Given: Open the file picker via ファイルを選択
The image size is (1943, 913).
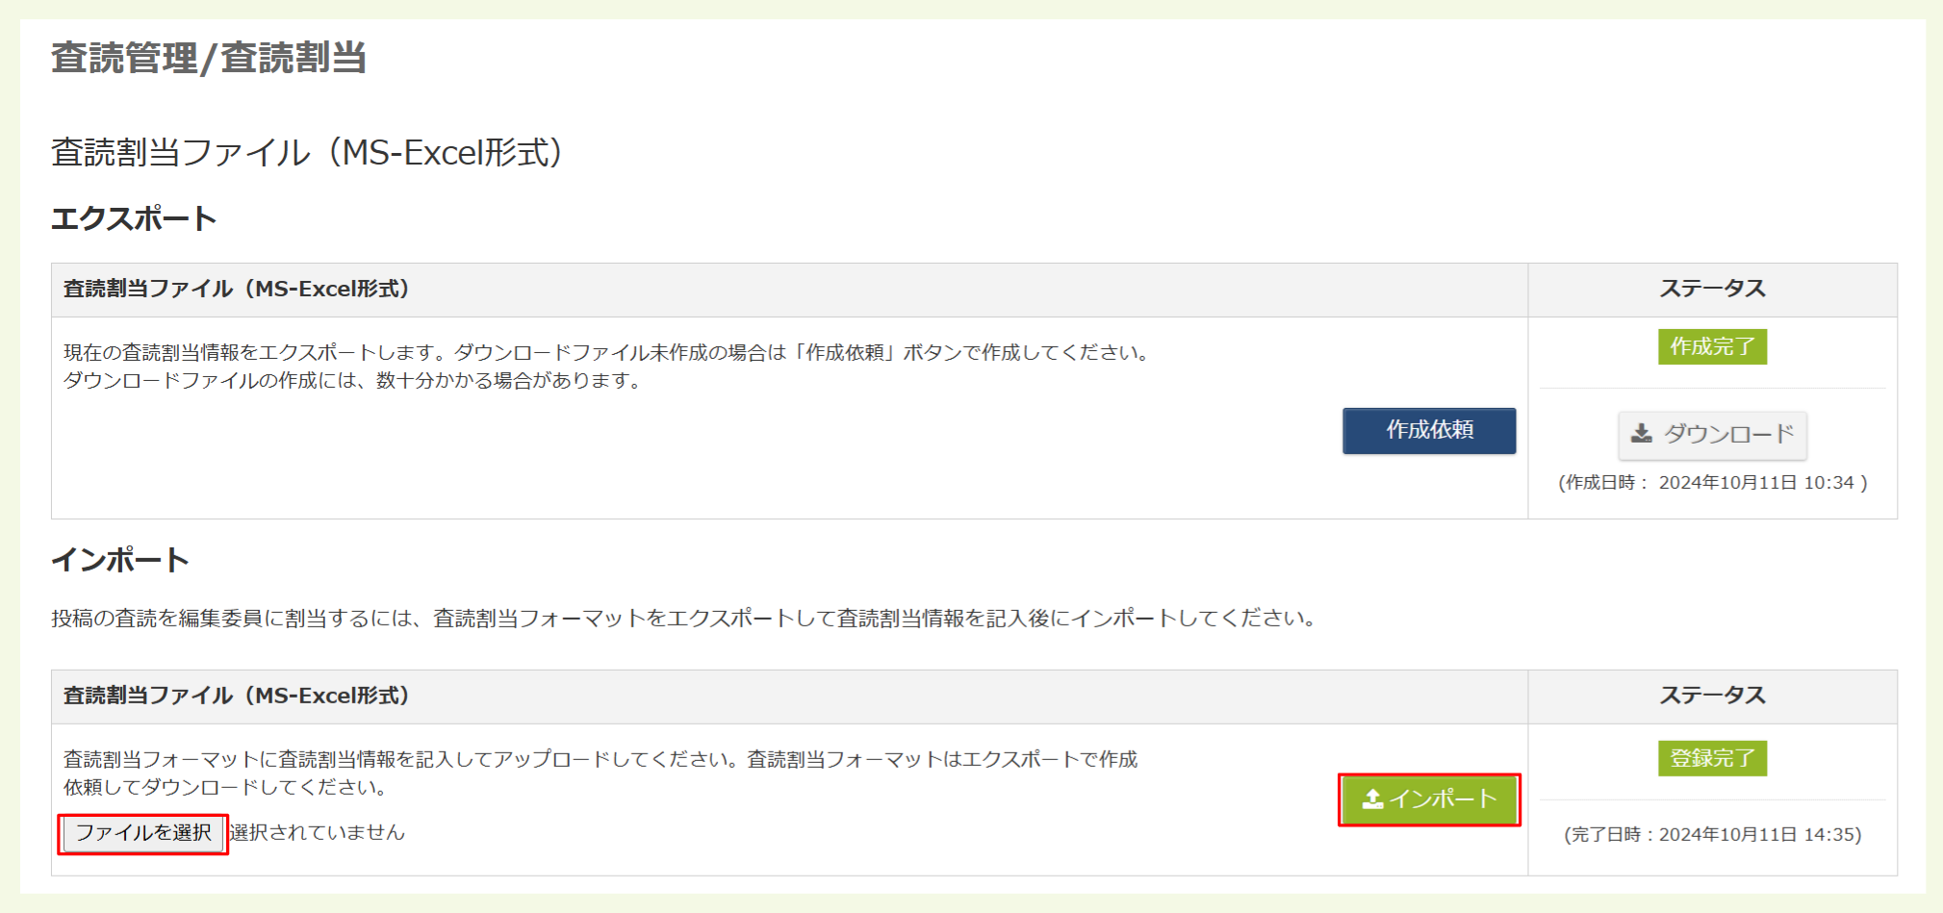Looking at the screenshot, I should click(x=142, y=833).
